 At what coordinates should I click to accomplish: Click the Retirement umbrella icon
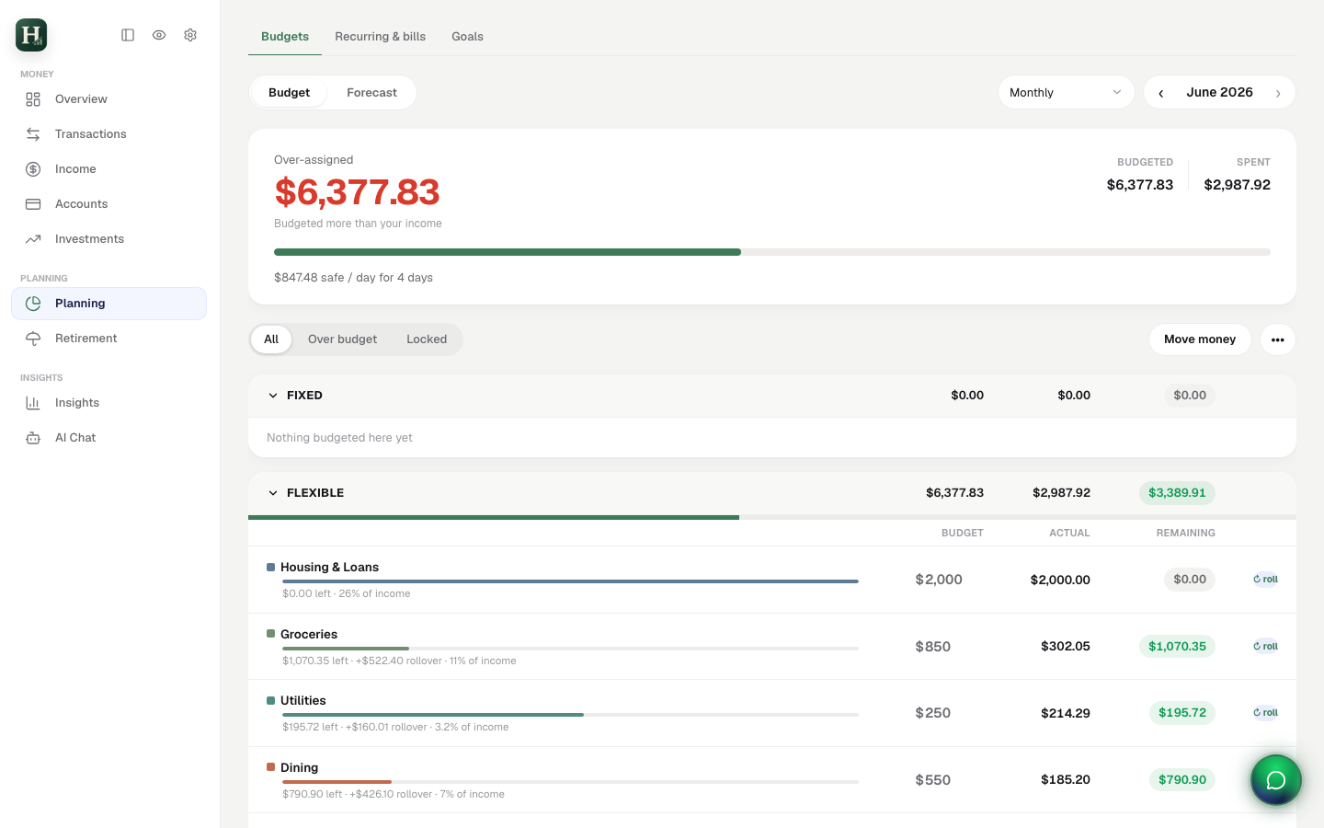coord(33,339)
